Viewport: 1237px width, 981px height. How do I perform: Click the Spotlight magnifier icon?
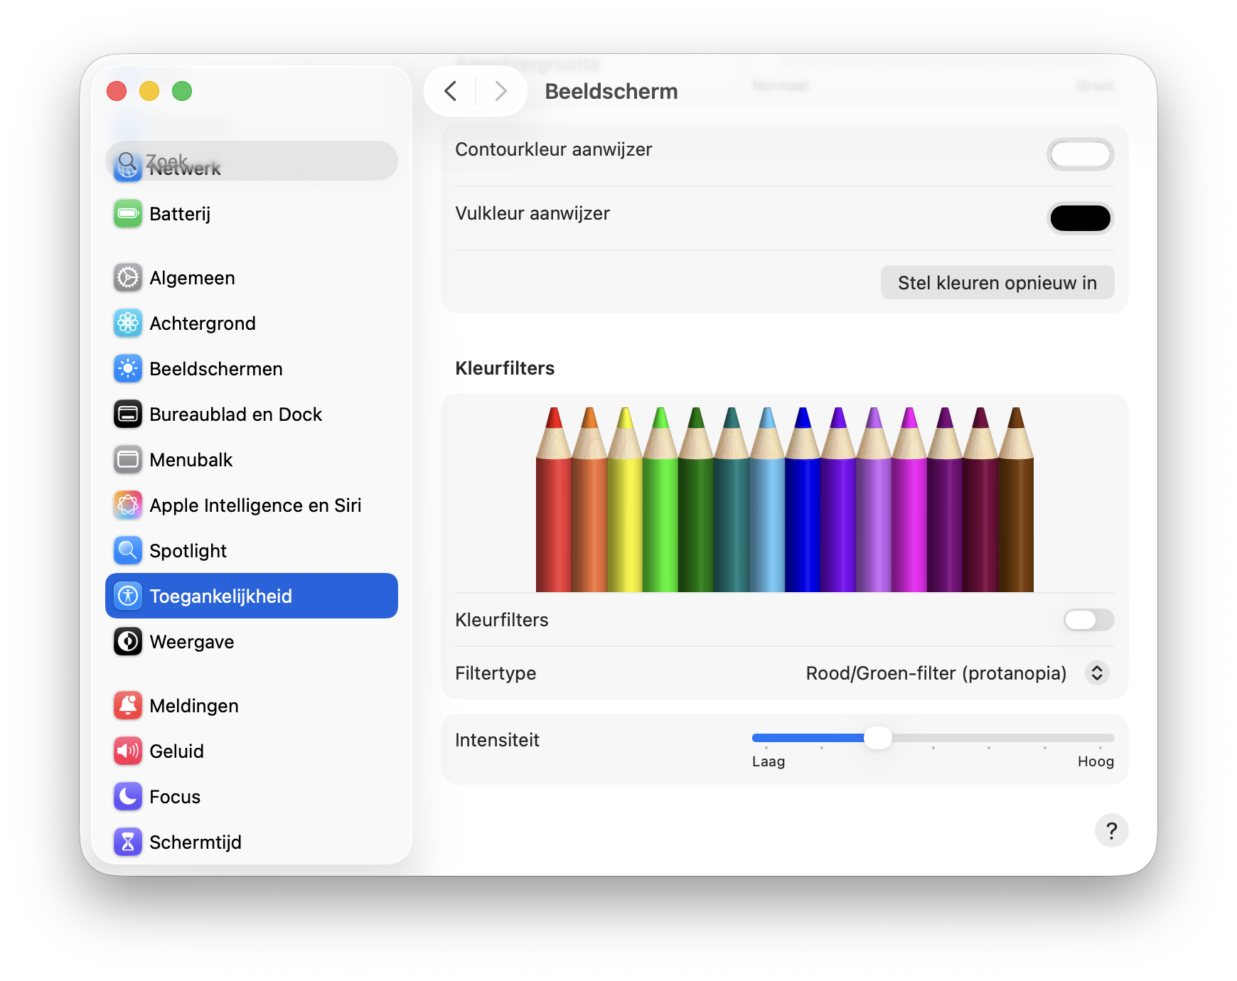point(128,551)
